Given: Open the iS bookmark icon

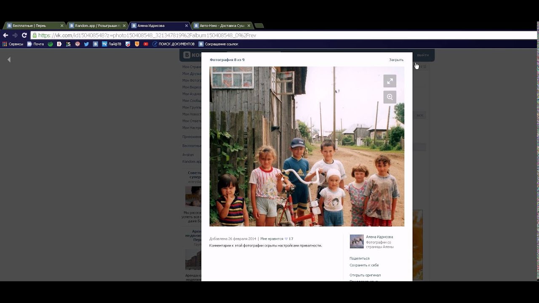Looking at the screenshot, I should [68, 44].
